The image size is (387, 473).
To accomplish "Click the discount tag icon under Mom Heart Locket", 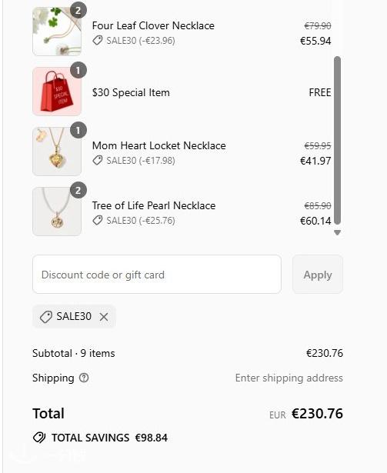I will tap(98, 161).
